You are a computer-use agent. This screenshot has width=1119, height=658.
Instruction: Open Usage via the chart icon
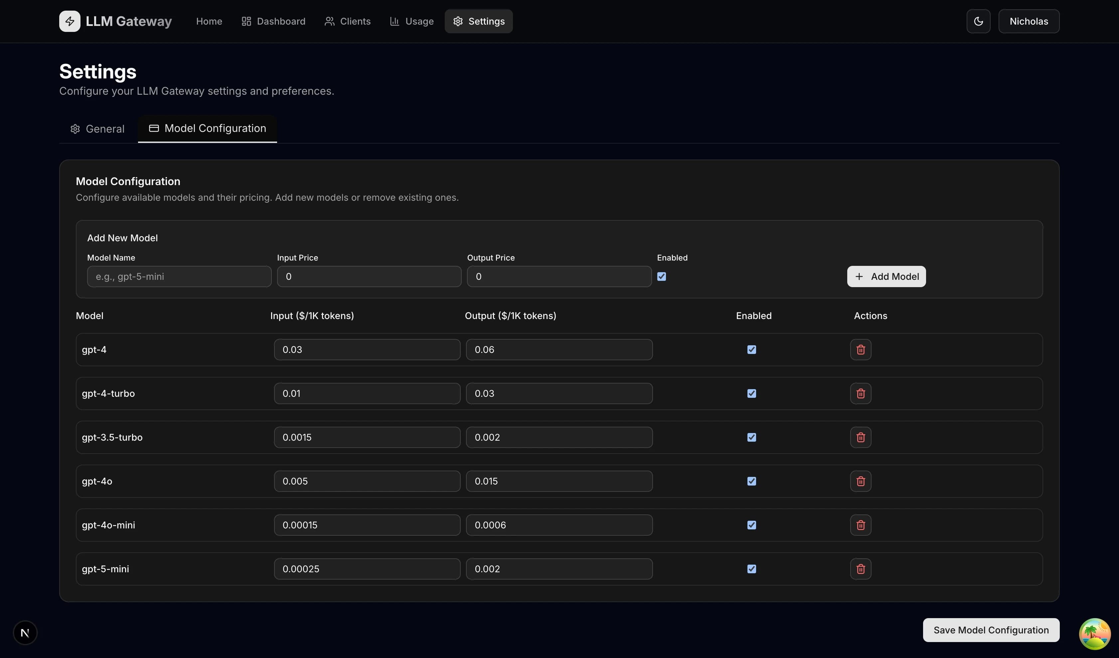pos(394,21)
